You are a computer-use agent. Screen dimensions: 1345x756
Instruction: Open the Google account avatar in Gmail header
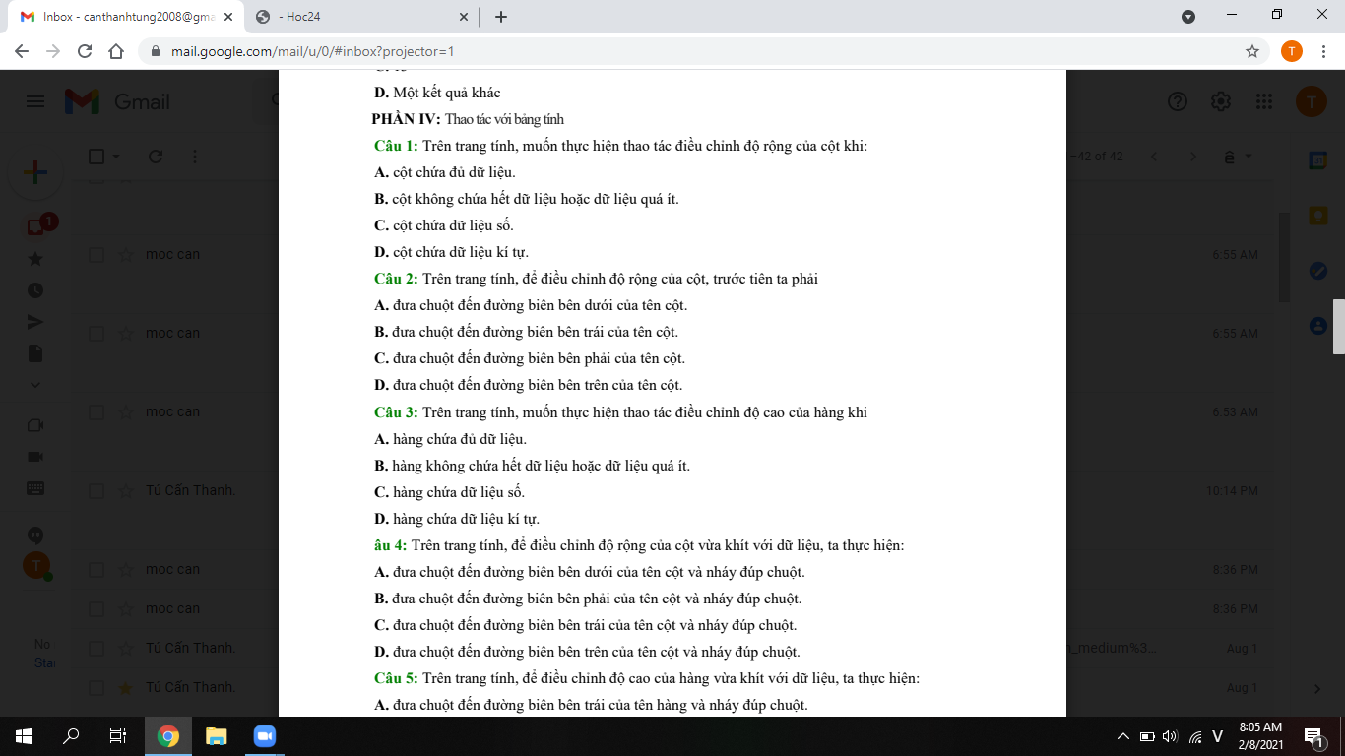(x=1311, y=101)
